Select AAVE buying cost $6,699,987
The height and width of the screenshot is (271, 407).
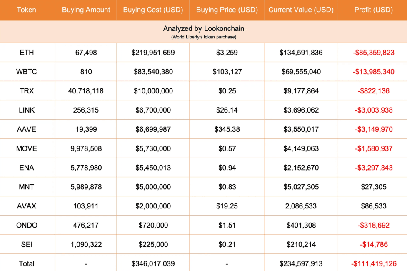point(153,129)
